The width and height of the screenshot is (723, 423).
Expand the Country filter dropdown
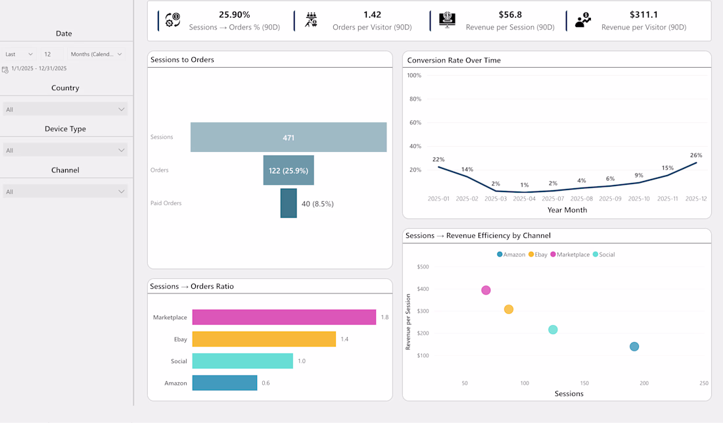(x=65, y=109)
